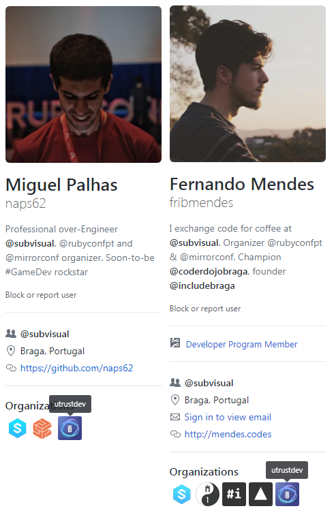334x515 pixels.
Task: Click Fernando's yin-yang organization icon
Action: (x=207, y=494)
